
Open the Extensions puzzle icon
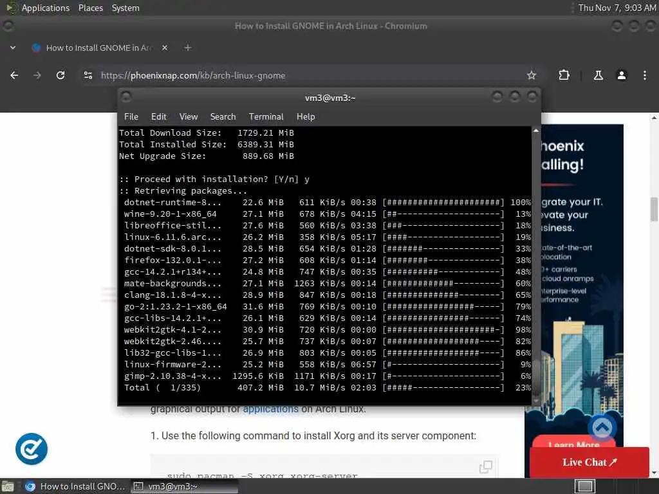pos(564,76)
